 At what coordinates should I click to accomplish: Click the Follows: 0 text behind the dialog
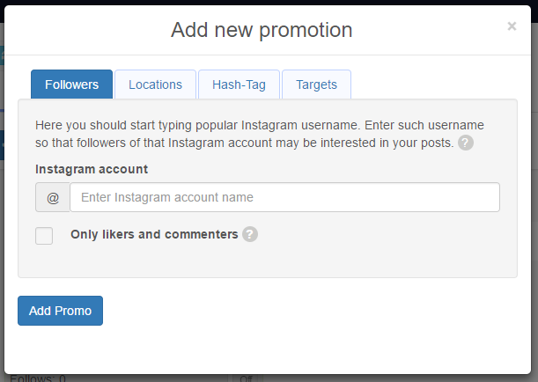pyautogui.click(x=38, y=378)
